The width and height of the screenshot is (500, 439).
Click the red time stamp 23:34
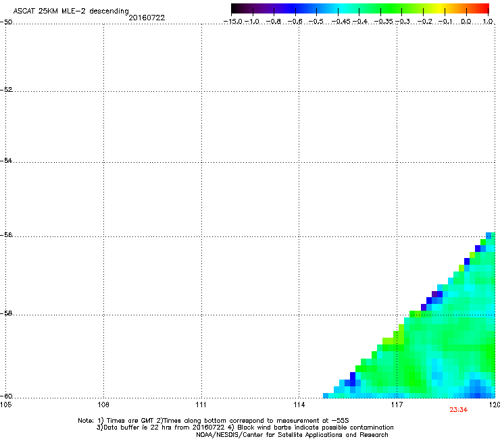tap(459, 410)
